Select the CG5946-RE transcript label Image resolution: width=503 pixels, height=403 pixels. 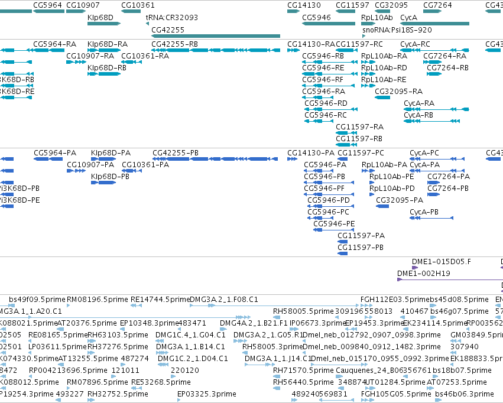323,68
